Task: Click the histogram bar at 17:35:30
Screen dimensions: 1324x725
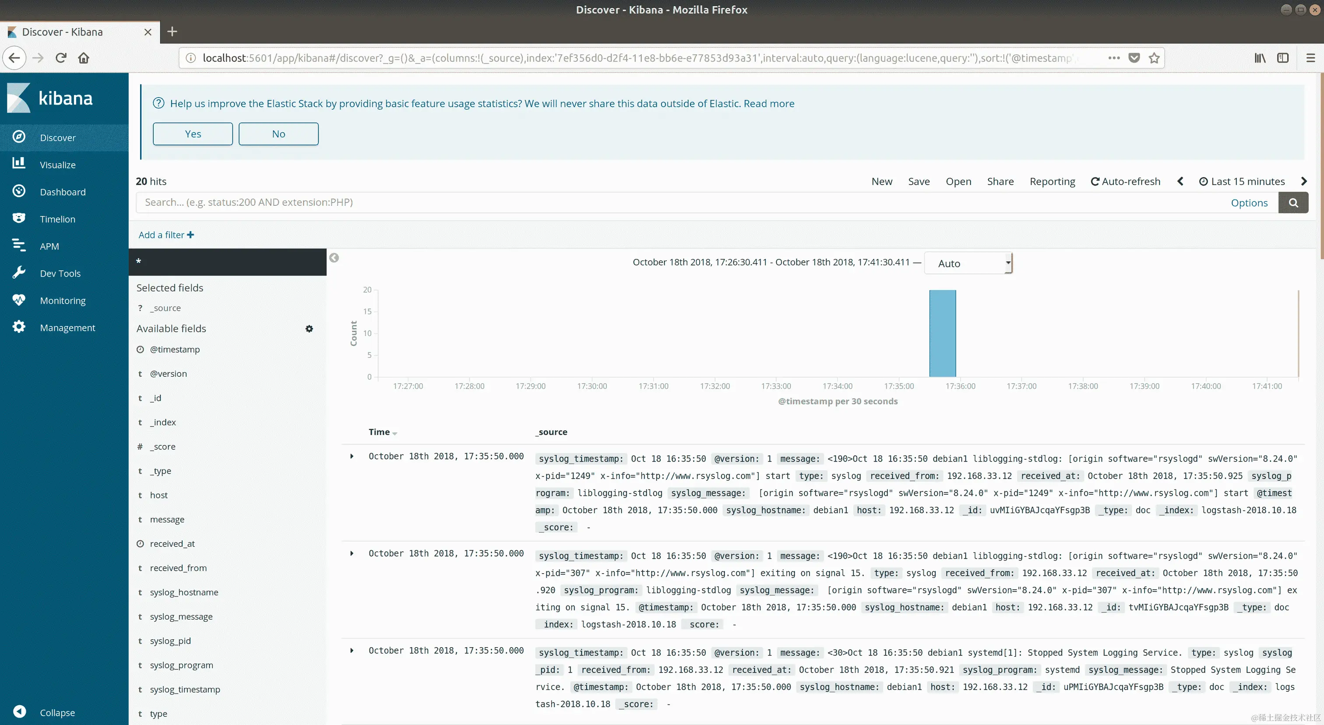Action: pos(942,334)
